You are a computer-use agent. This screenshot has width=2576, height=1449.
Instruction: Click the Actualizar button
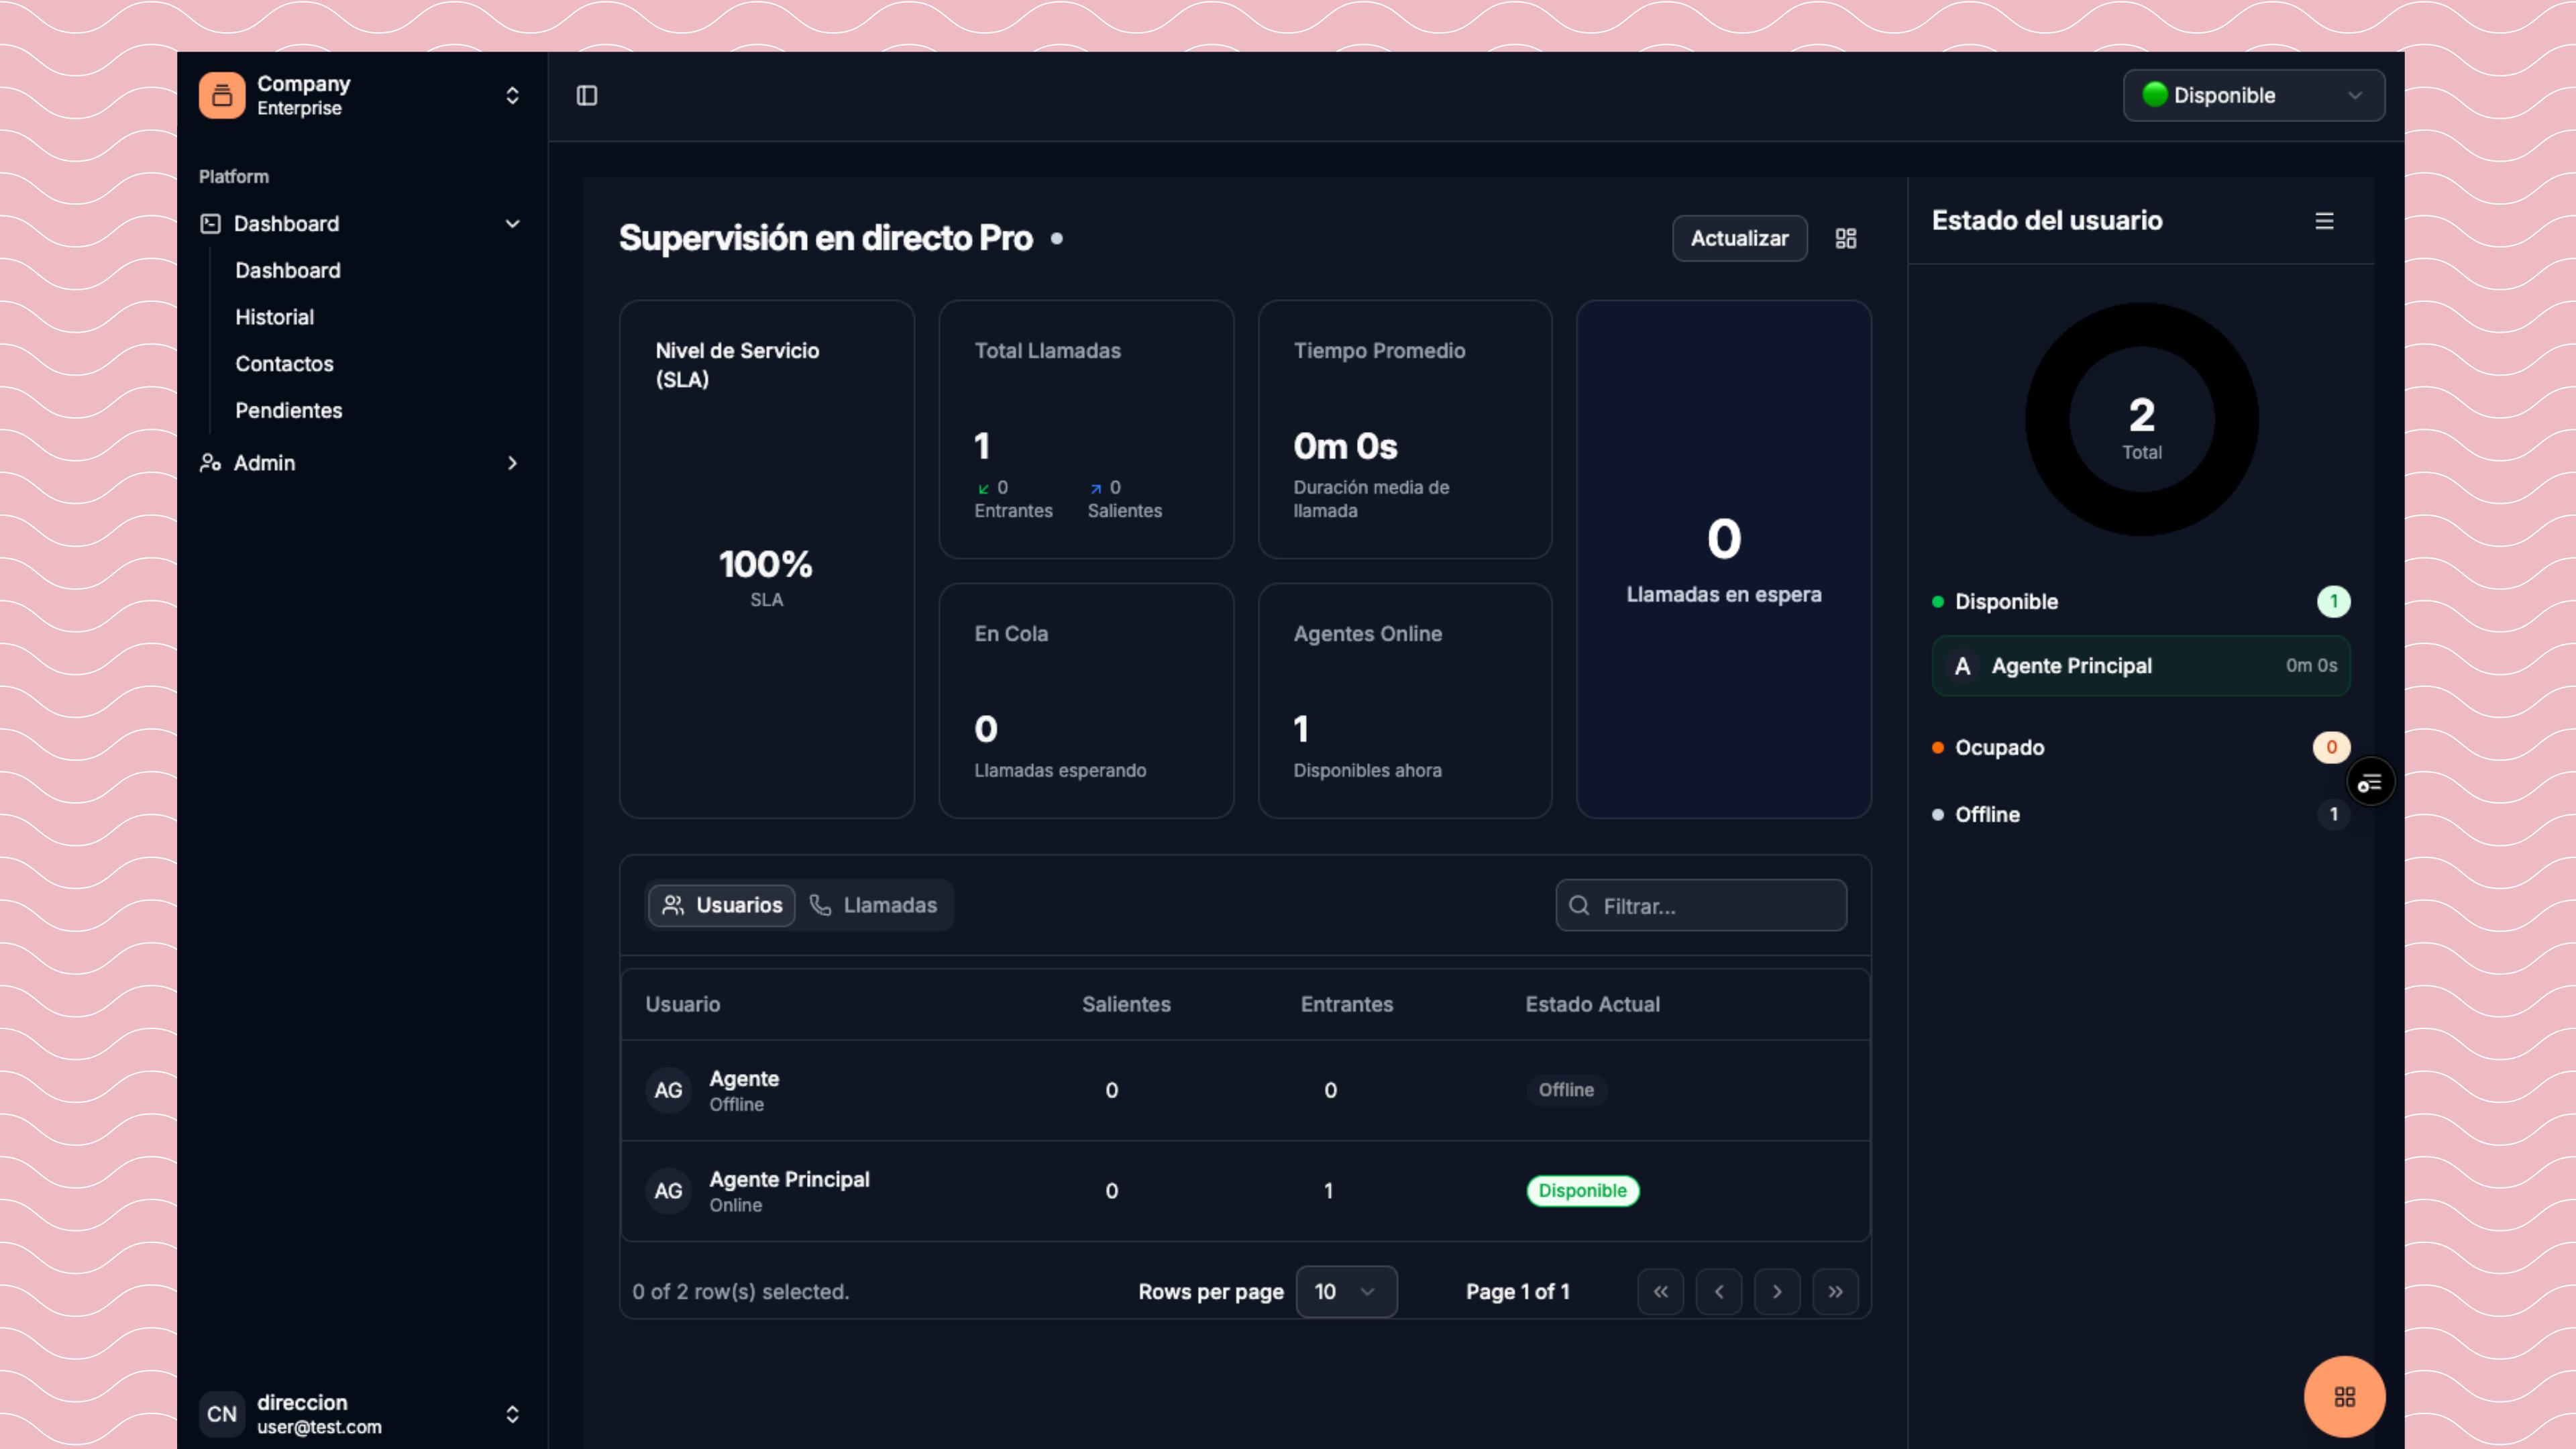[x=1739, y=238]
